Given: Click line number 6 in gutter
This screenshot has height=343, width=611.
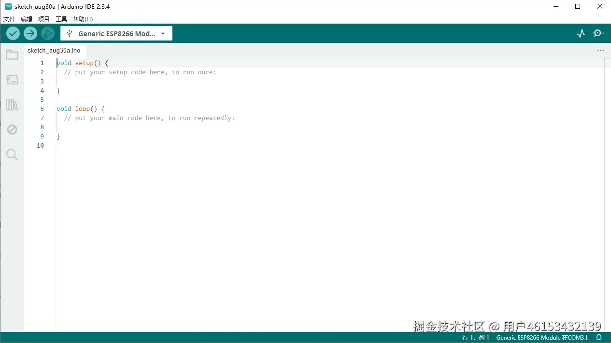Looking at the screenshot, I should point(42,109).
